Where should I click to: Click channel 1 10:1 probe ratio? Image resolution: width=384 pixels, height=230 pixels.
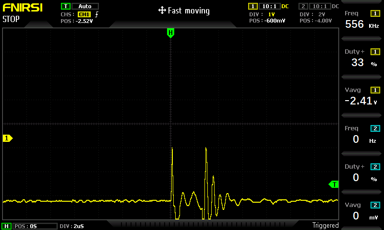(x=269, y=6)
